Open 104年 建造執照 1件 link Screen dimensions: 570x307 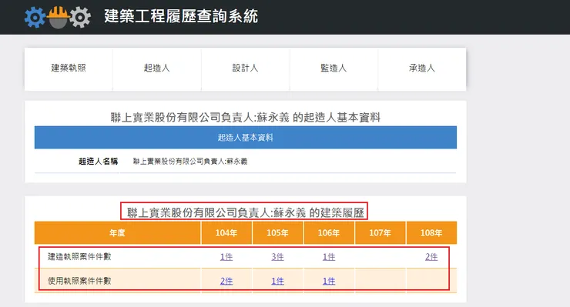coord(226,257)
